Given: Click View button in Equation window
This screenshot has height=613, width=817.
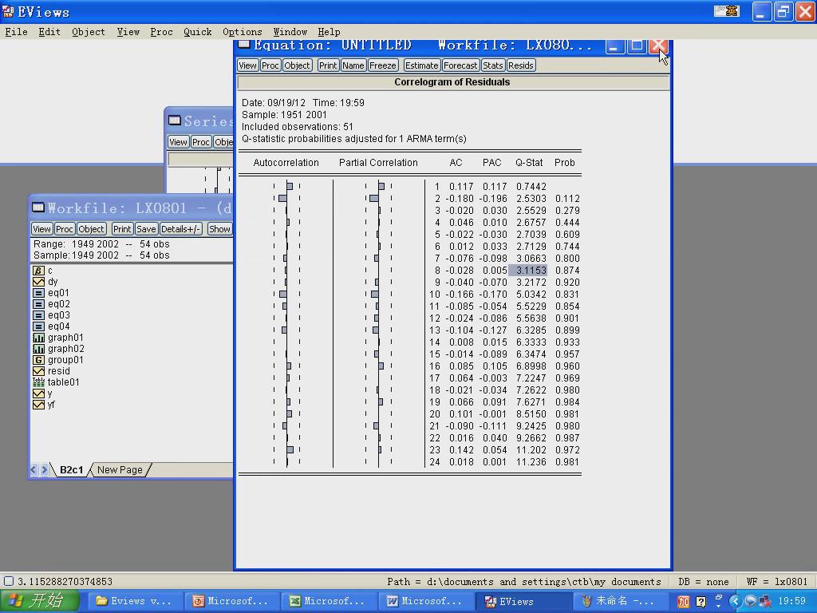Looking at the screenshot, I should coord(247,65).
